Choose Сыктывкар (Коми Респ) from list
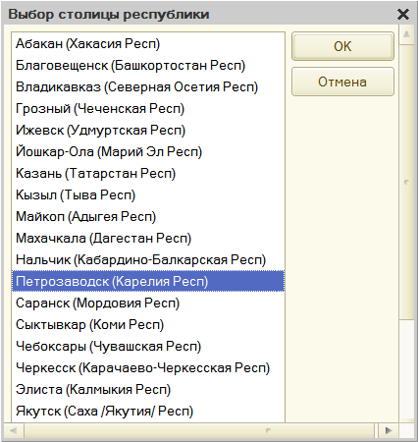Viewport: 418px width, 442px height. point(148,324)
